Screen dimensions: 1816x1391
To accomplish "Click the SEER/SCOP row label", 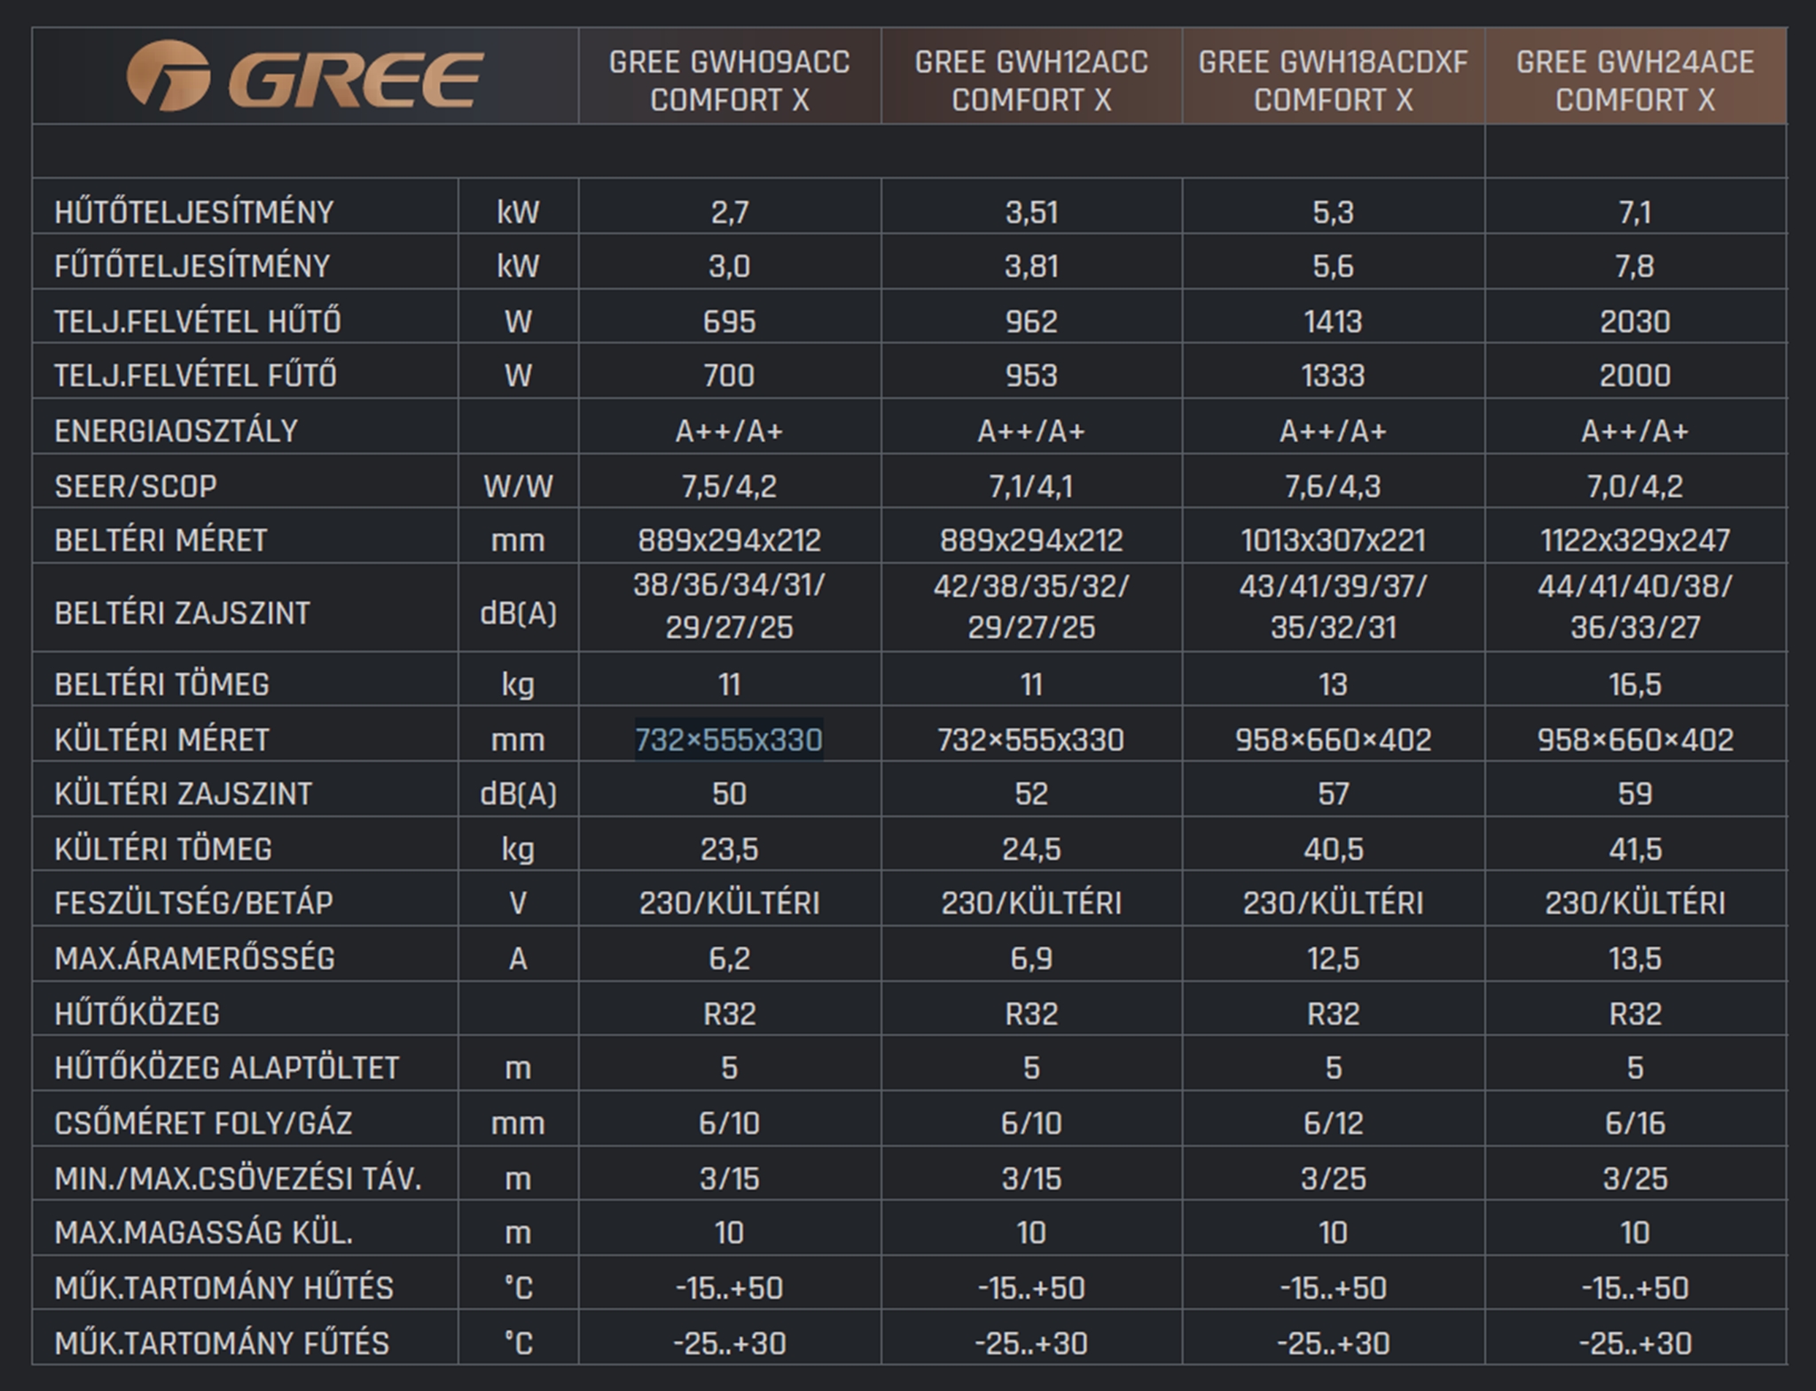I will click(x=136, y=486).
